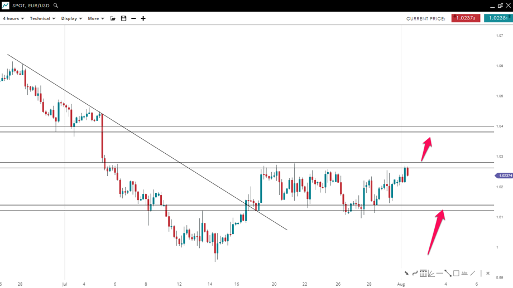Viewport: 513px width, 288px height.
Task: Select the curved line drawing tool
Action: 415,274
